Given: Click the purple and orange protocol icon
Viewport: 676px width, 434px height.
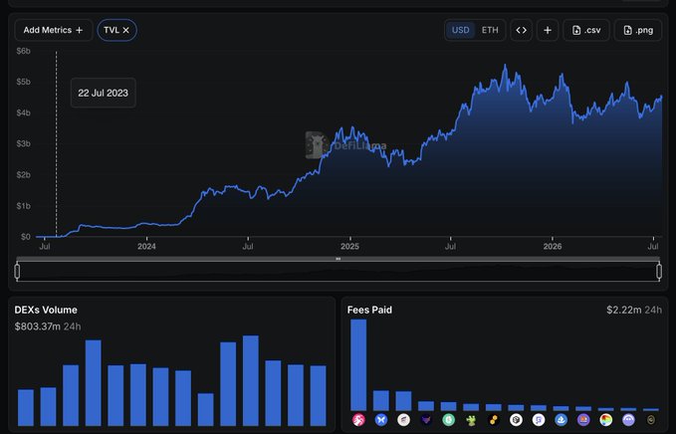Looking at the screenshot, I should pyautogui.click(x=583, y=419).
